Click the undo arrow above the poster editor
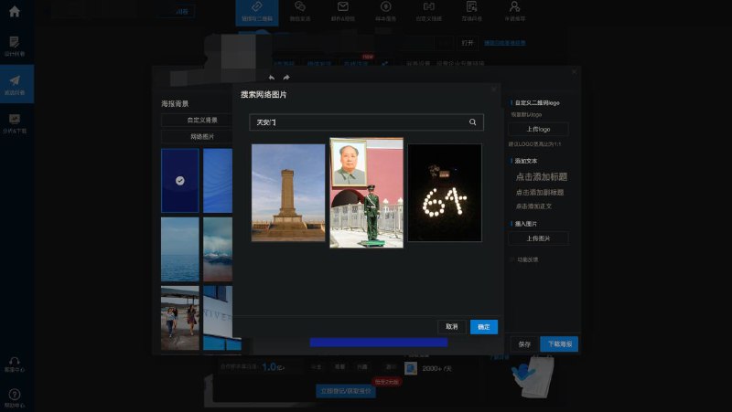Image resolution: width=732 pixels, height=412 pixels. pyautogui.click(x=272, y=78)
